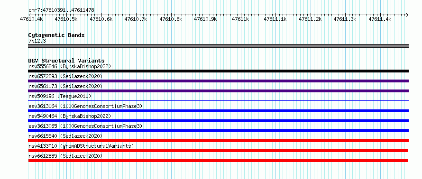The height and width of the screenshot is (179, 422).
Task: Click the 47611k ruler tick label
Action: [x=240, y=19]
